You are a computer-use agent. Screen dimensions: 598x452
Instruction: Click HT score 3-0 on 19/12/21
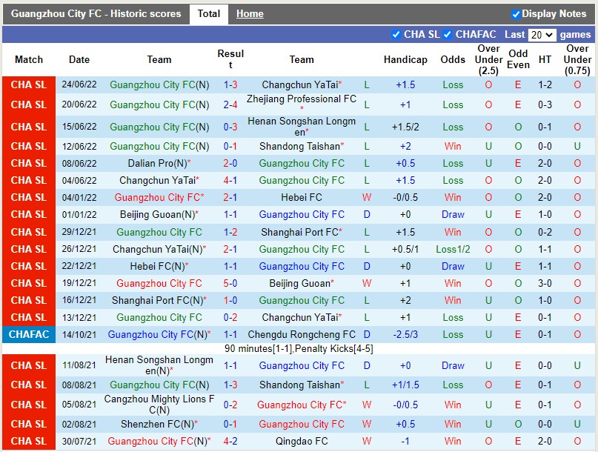545,283
